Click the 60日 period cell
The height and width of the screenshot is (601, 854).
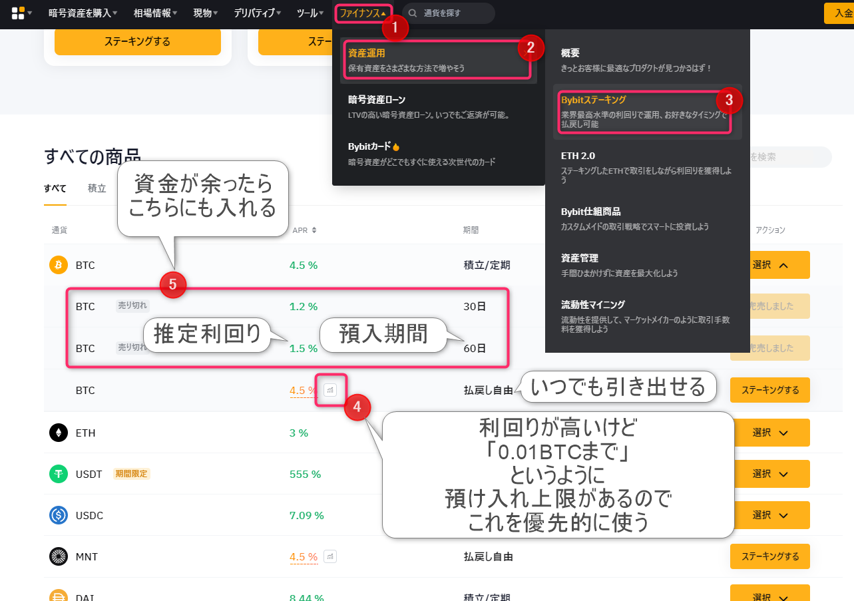[475, 348]
